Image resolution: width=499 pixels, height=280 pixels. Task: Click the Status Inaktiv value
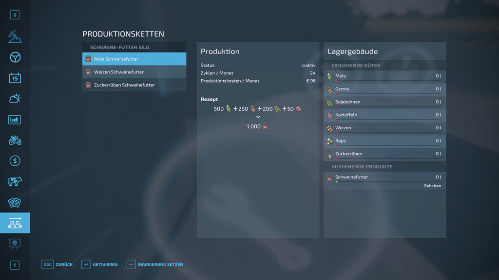click(308, 65)
